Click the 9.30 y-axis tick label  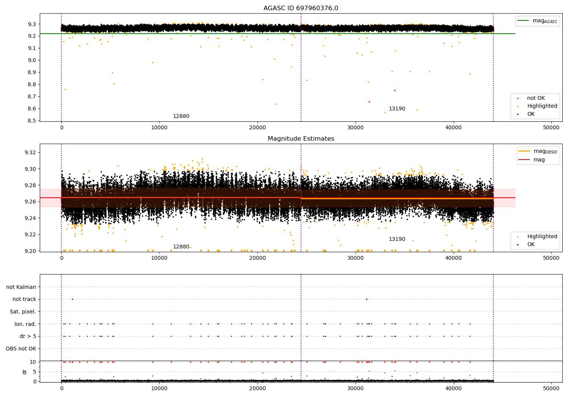(30, 169)
